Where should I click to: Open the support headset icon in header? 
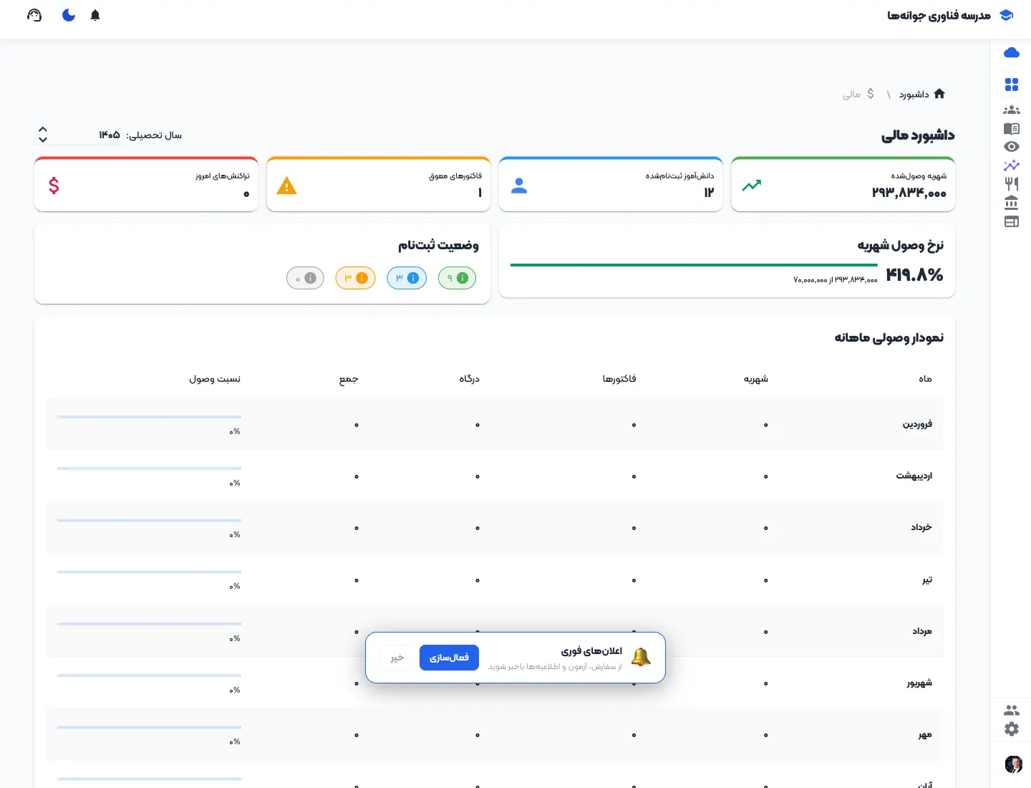(34, 15)
